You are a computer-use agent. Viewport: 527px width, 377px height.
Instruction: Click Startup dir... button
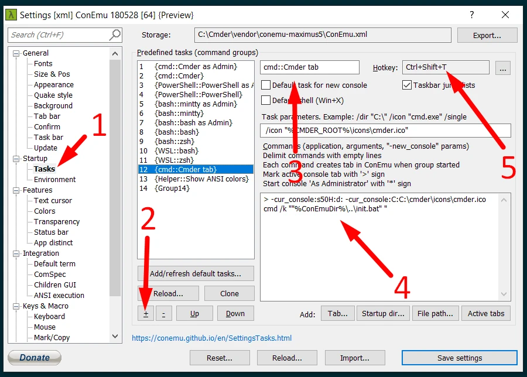point(383,314)
